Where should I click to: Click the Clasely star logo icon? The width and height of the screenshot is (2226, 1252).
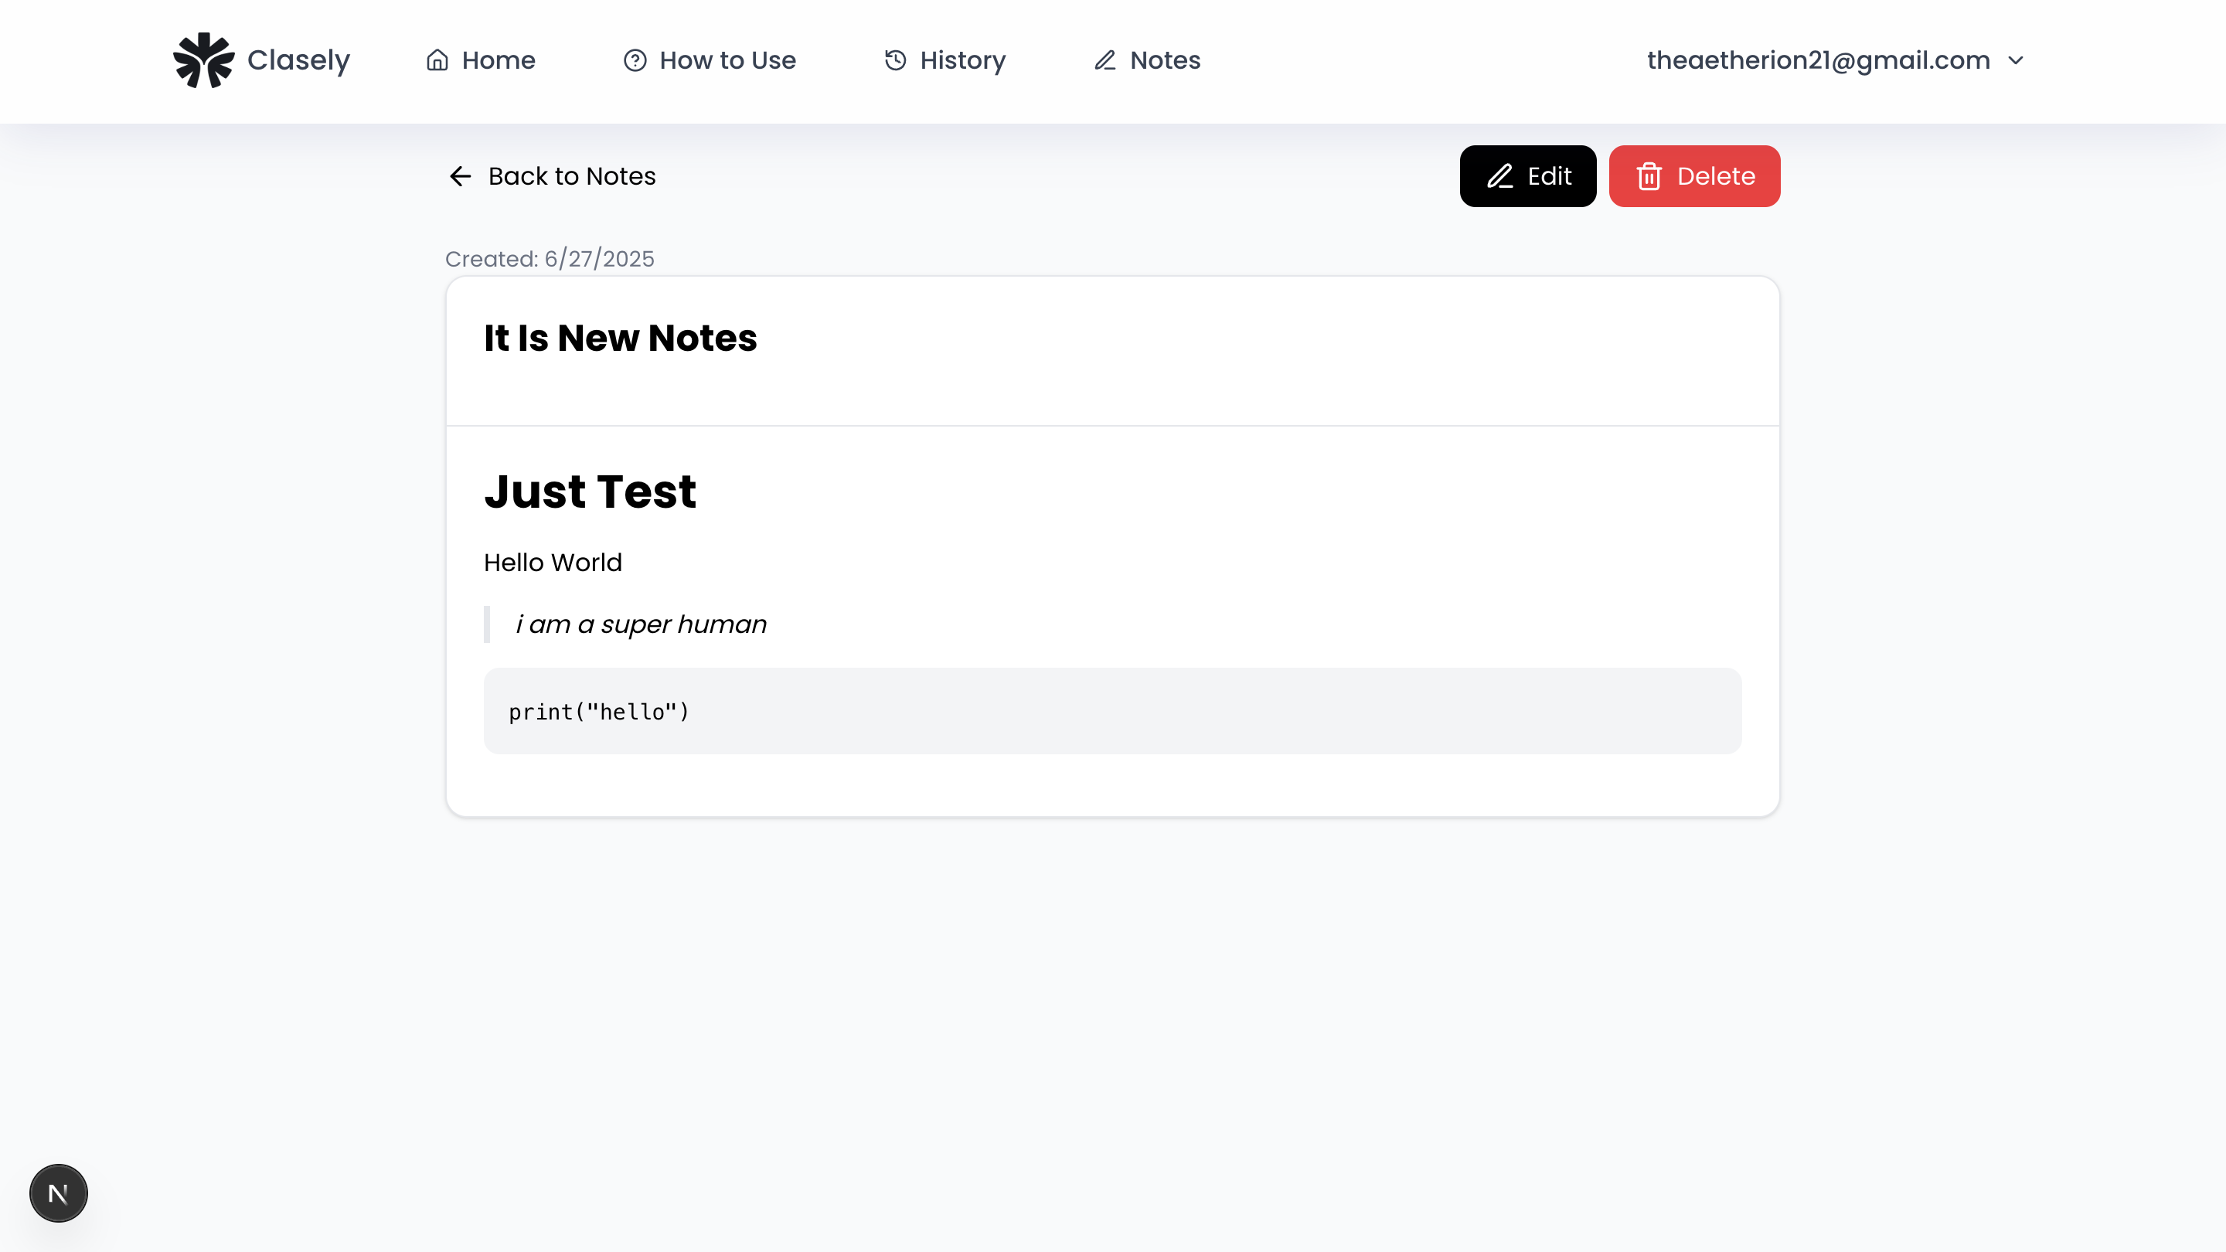tap(203, 60)
